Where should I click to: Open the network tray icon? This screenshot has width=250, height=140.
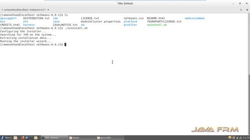tap(241, 138)
